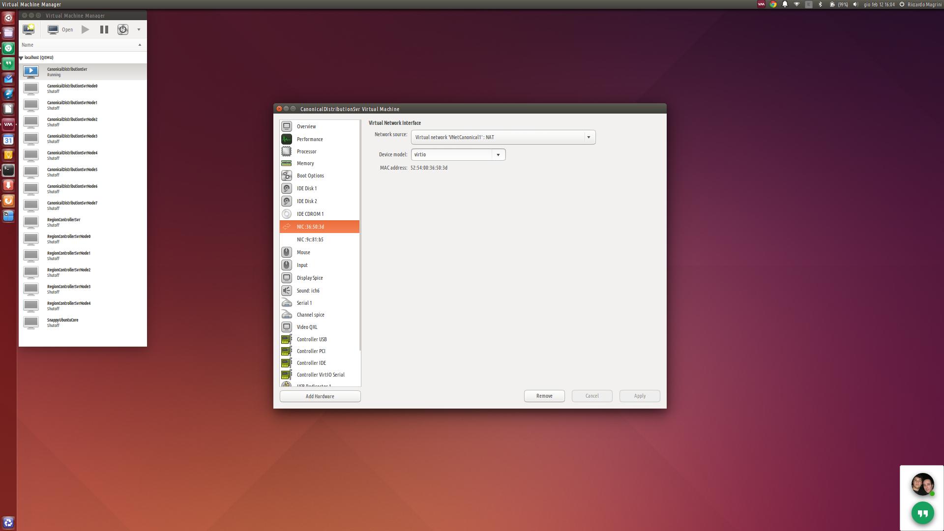Image resolution: width=944 pixels, height=531 pixels.
Task: Select Controller PCI entry
Action: (x=320, y=351)
